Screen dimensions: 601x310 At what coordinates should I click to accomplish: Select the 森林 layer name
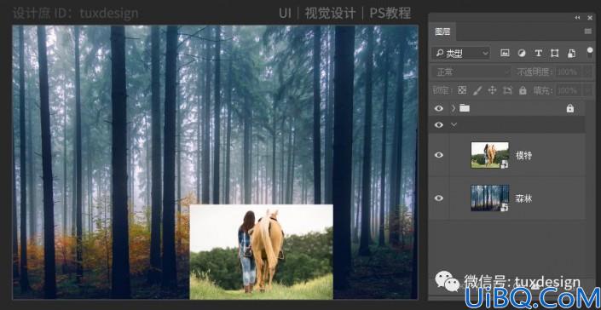click(523, 198)
